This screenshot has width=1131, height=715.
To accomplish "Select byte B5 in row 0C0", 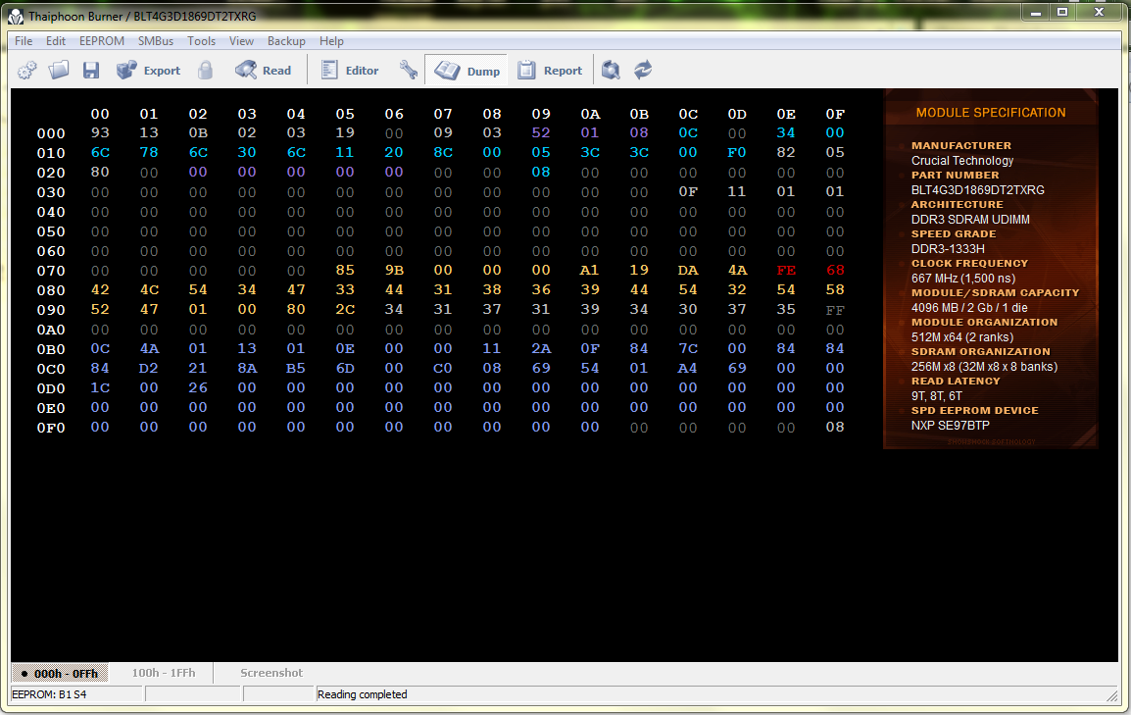I will [296, 369].
